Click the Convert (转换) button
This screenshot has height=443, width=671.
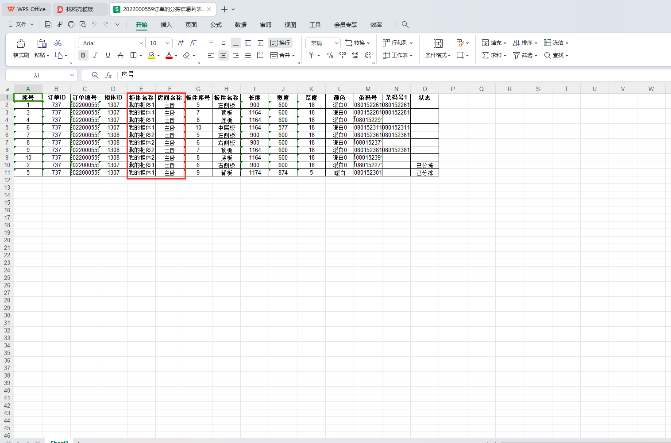[x=358, y=43]
